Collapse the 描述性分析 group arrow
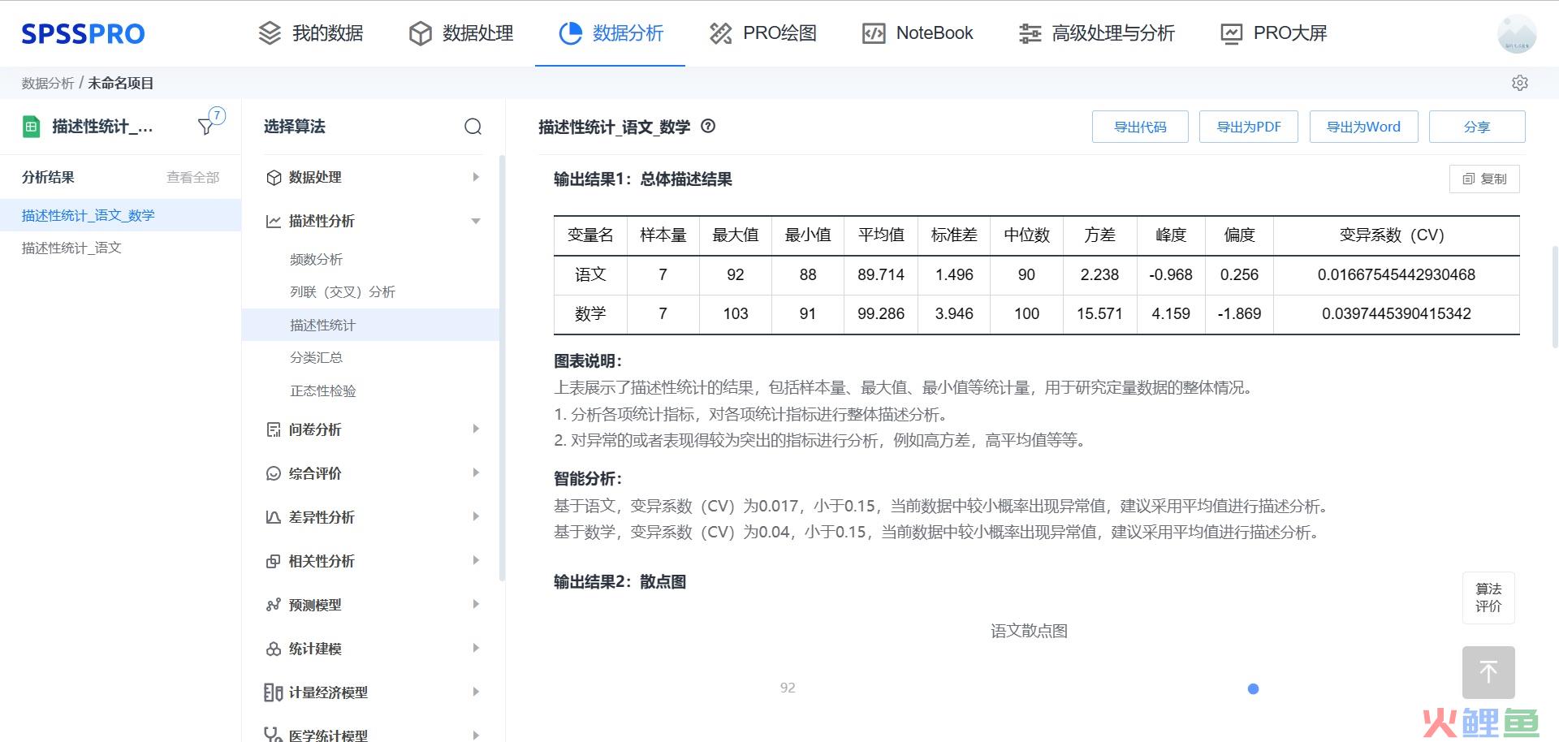Viewport: 1559px width, 742px height. click(x=476, y=221)
